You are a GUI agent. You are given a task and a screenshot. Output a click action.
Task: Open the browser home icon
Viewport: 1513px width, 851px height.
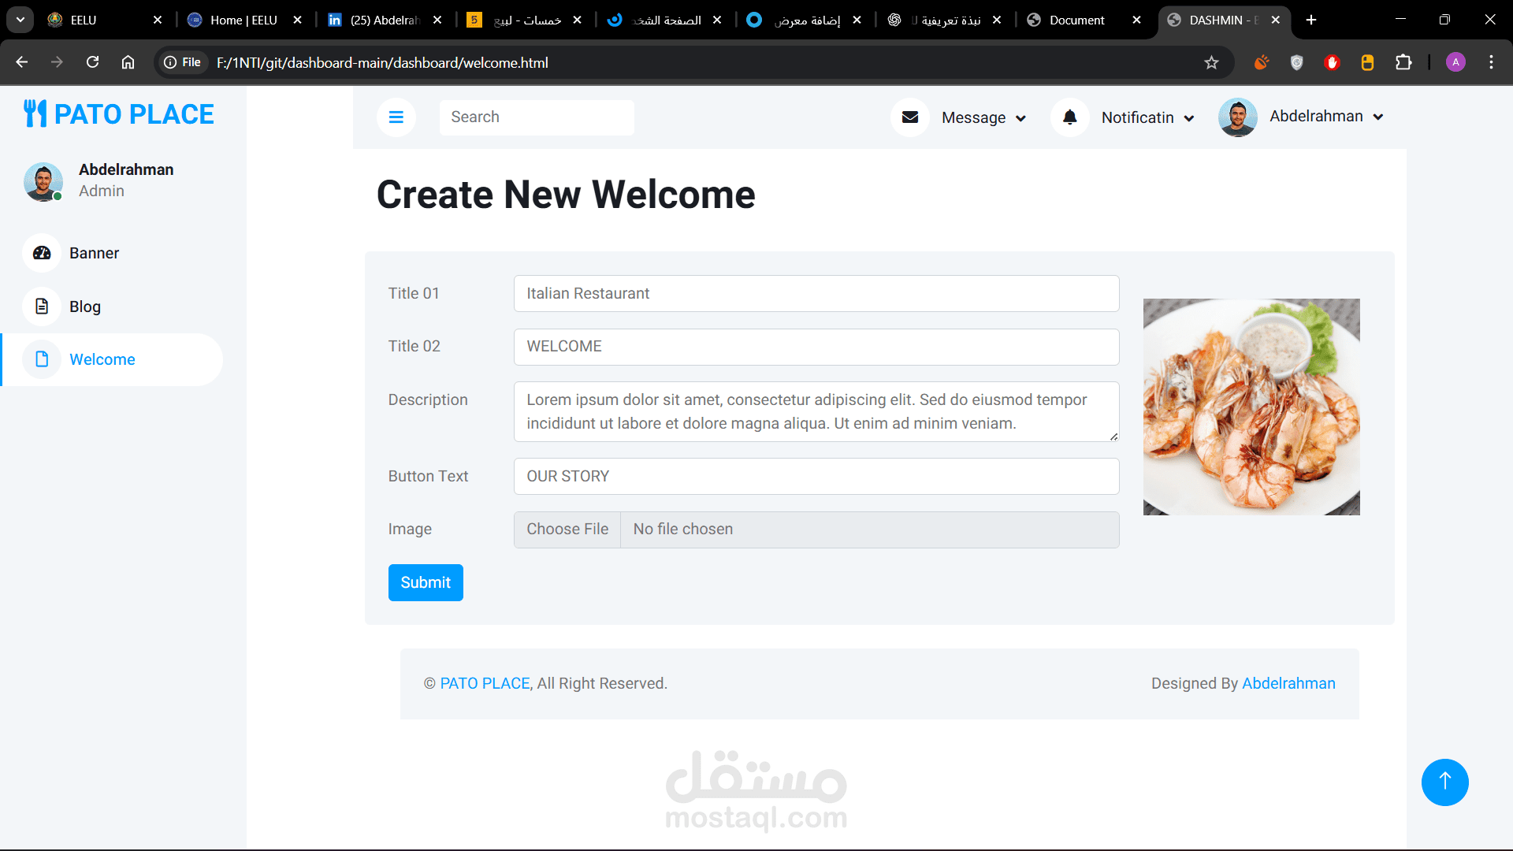[x=128, y=62]
